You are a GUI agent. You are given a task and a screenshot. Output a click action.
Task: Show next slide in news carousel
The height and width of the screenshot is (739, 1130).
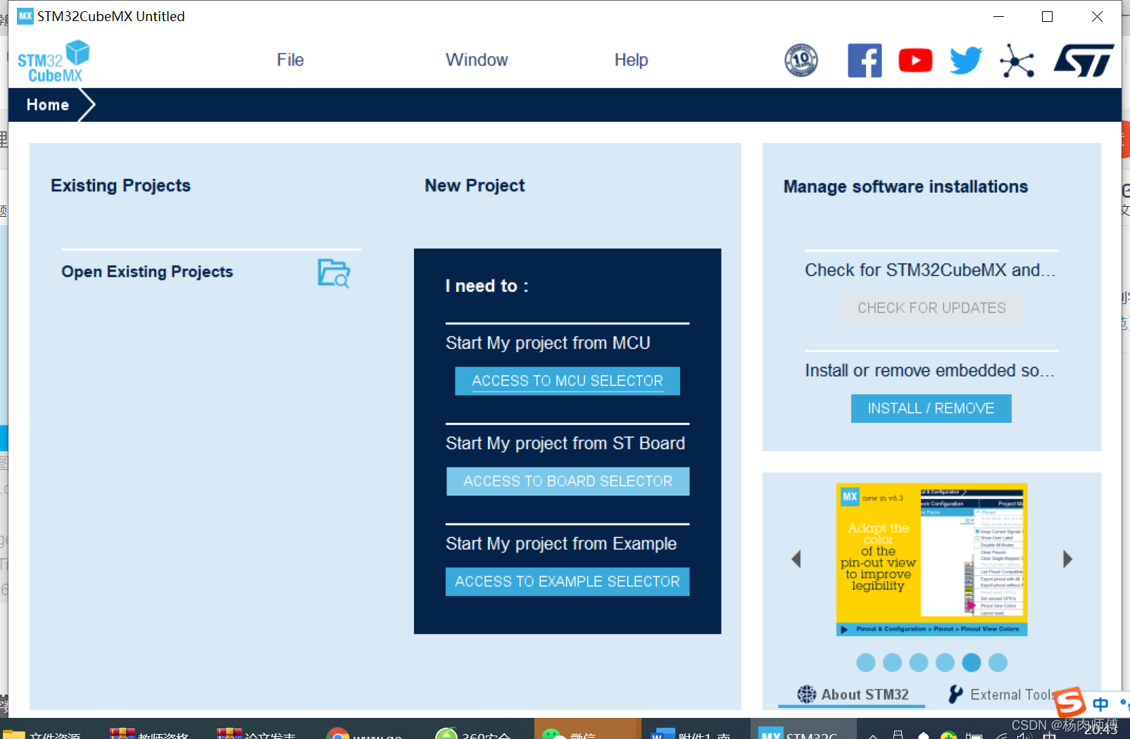click(1067, 560)
